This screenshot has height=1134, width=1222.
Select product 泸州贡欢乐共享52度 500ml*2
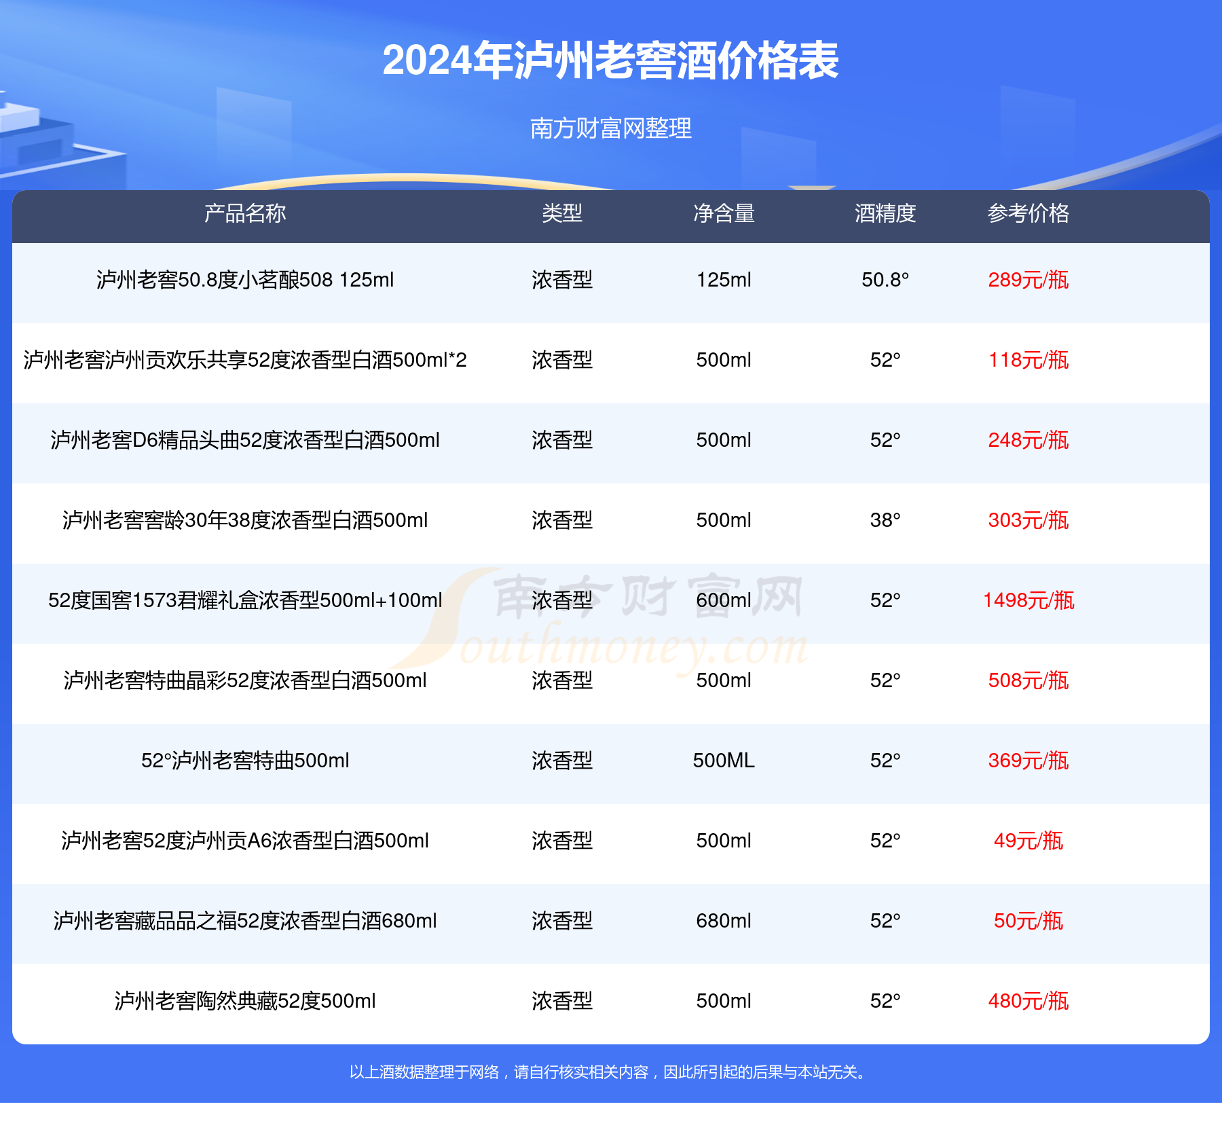(x=245, y=360)
